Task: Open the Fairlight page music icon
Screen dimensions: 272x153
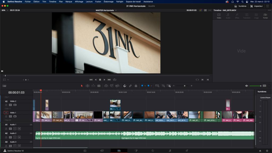Action: click(x=170, y=151)
